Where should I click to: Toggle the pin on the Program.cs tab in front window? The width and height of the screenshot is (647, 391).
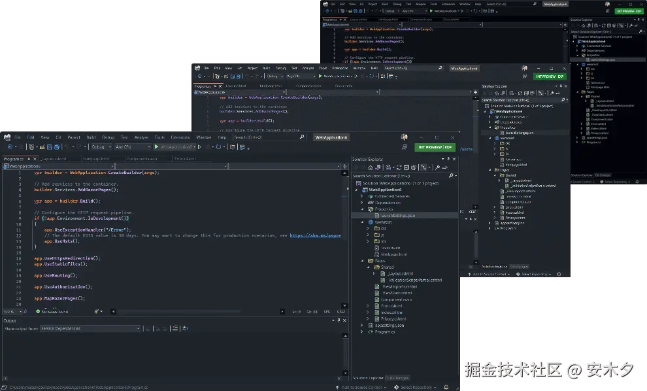(29, 159)
